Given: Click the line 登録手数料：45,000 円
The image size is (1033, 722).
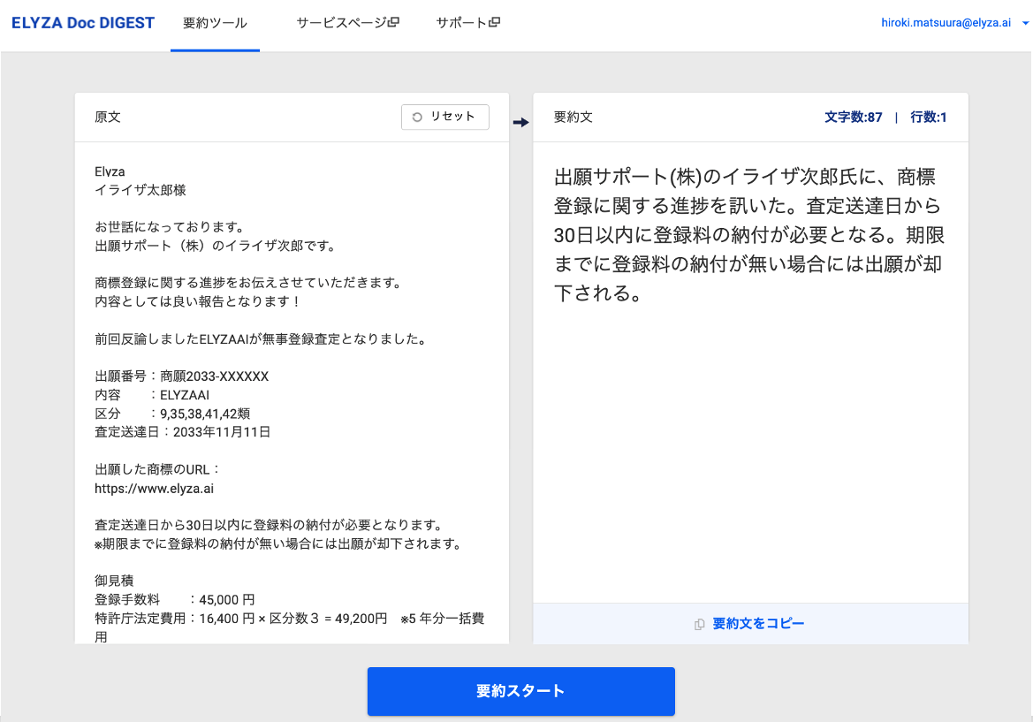Looking at the screenshot, I should coord(175,600).
